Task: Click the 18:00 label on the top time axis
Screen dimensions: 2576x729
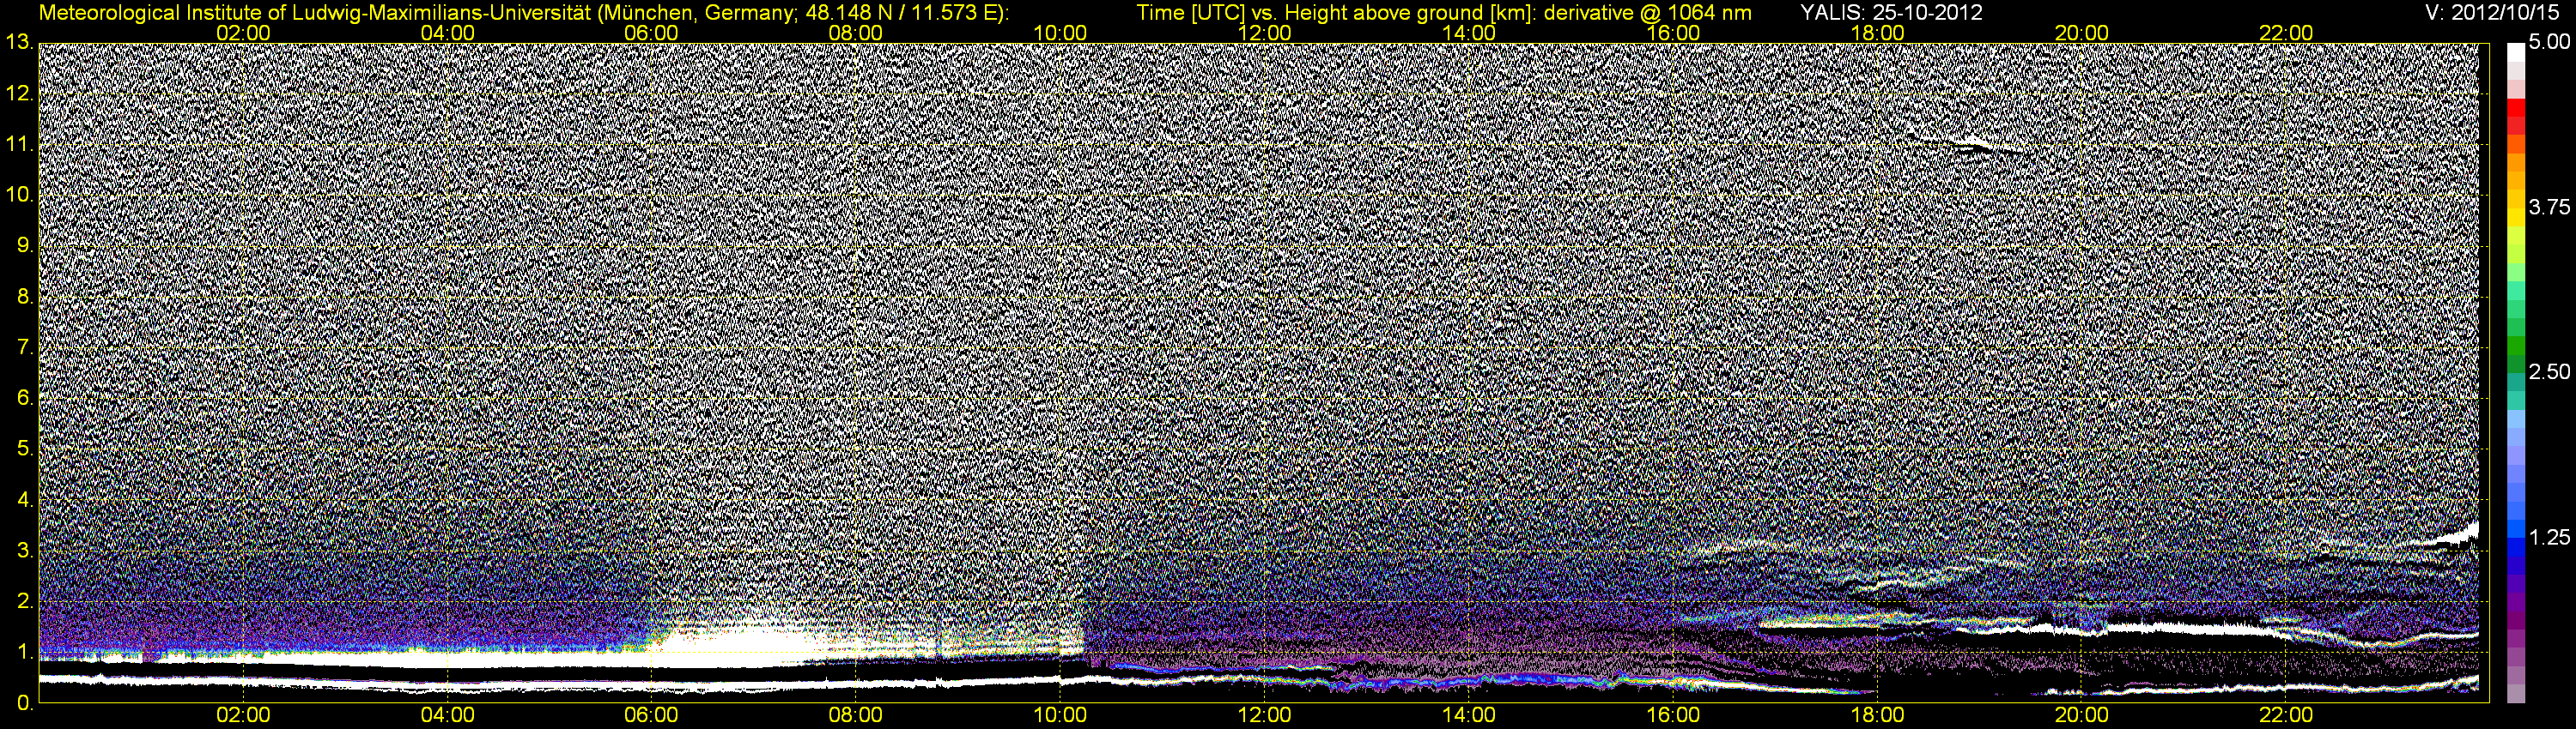Action: (1877, 33)
